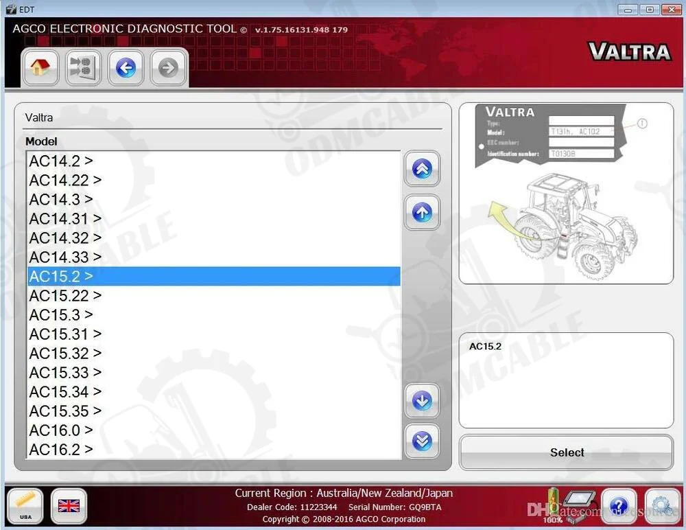686x530 pixels.
Task: Open the USA units ruler setting
Action: pos(25,507)
